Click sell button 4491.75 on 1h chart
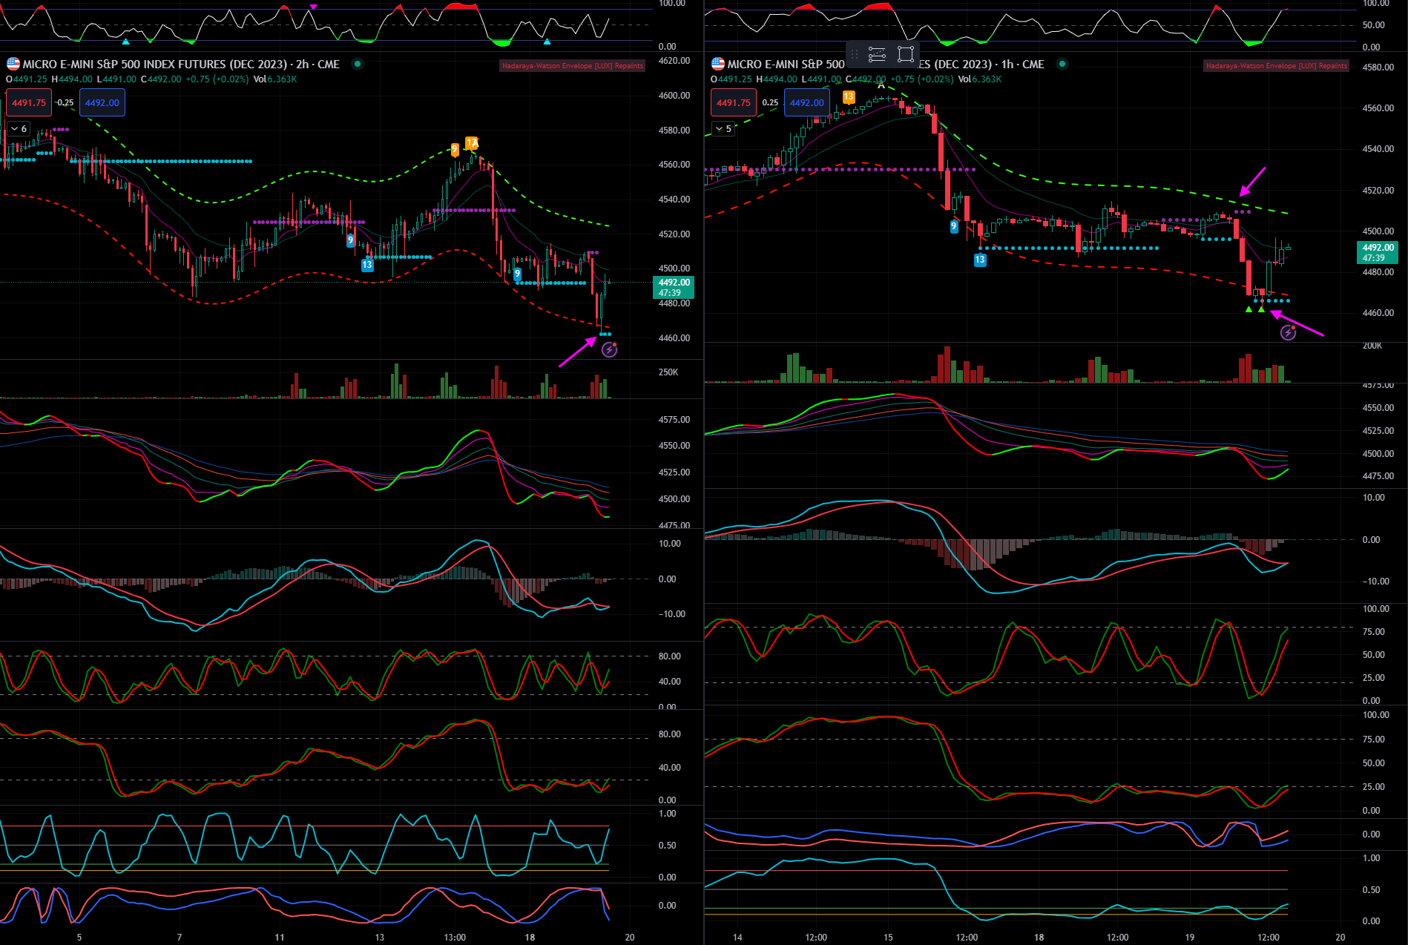This screenshot has height=945, width=1408. [x=734, y=103]
